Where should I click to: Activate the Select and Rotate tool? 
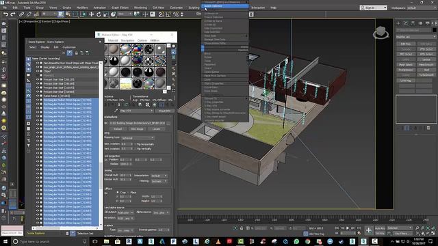tap(99, 14)
